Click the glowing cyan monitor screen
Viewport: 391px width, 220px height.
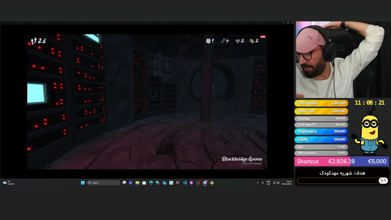click(x=36, y=94)
